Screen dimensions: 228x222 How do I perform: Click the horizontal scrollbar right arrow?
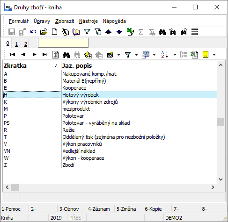[213, 187]
